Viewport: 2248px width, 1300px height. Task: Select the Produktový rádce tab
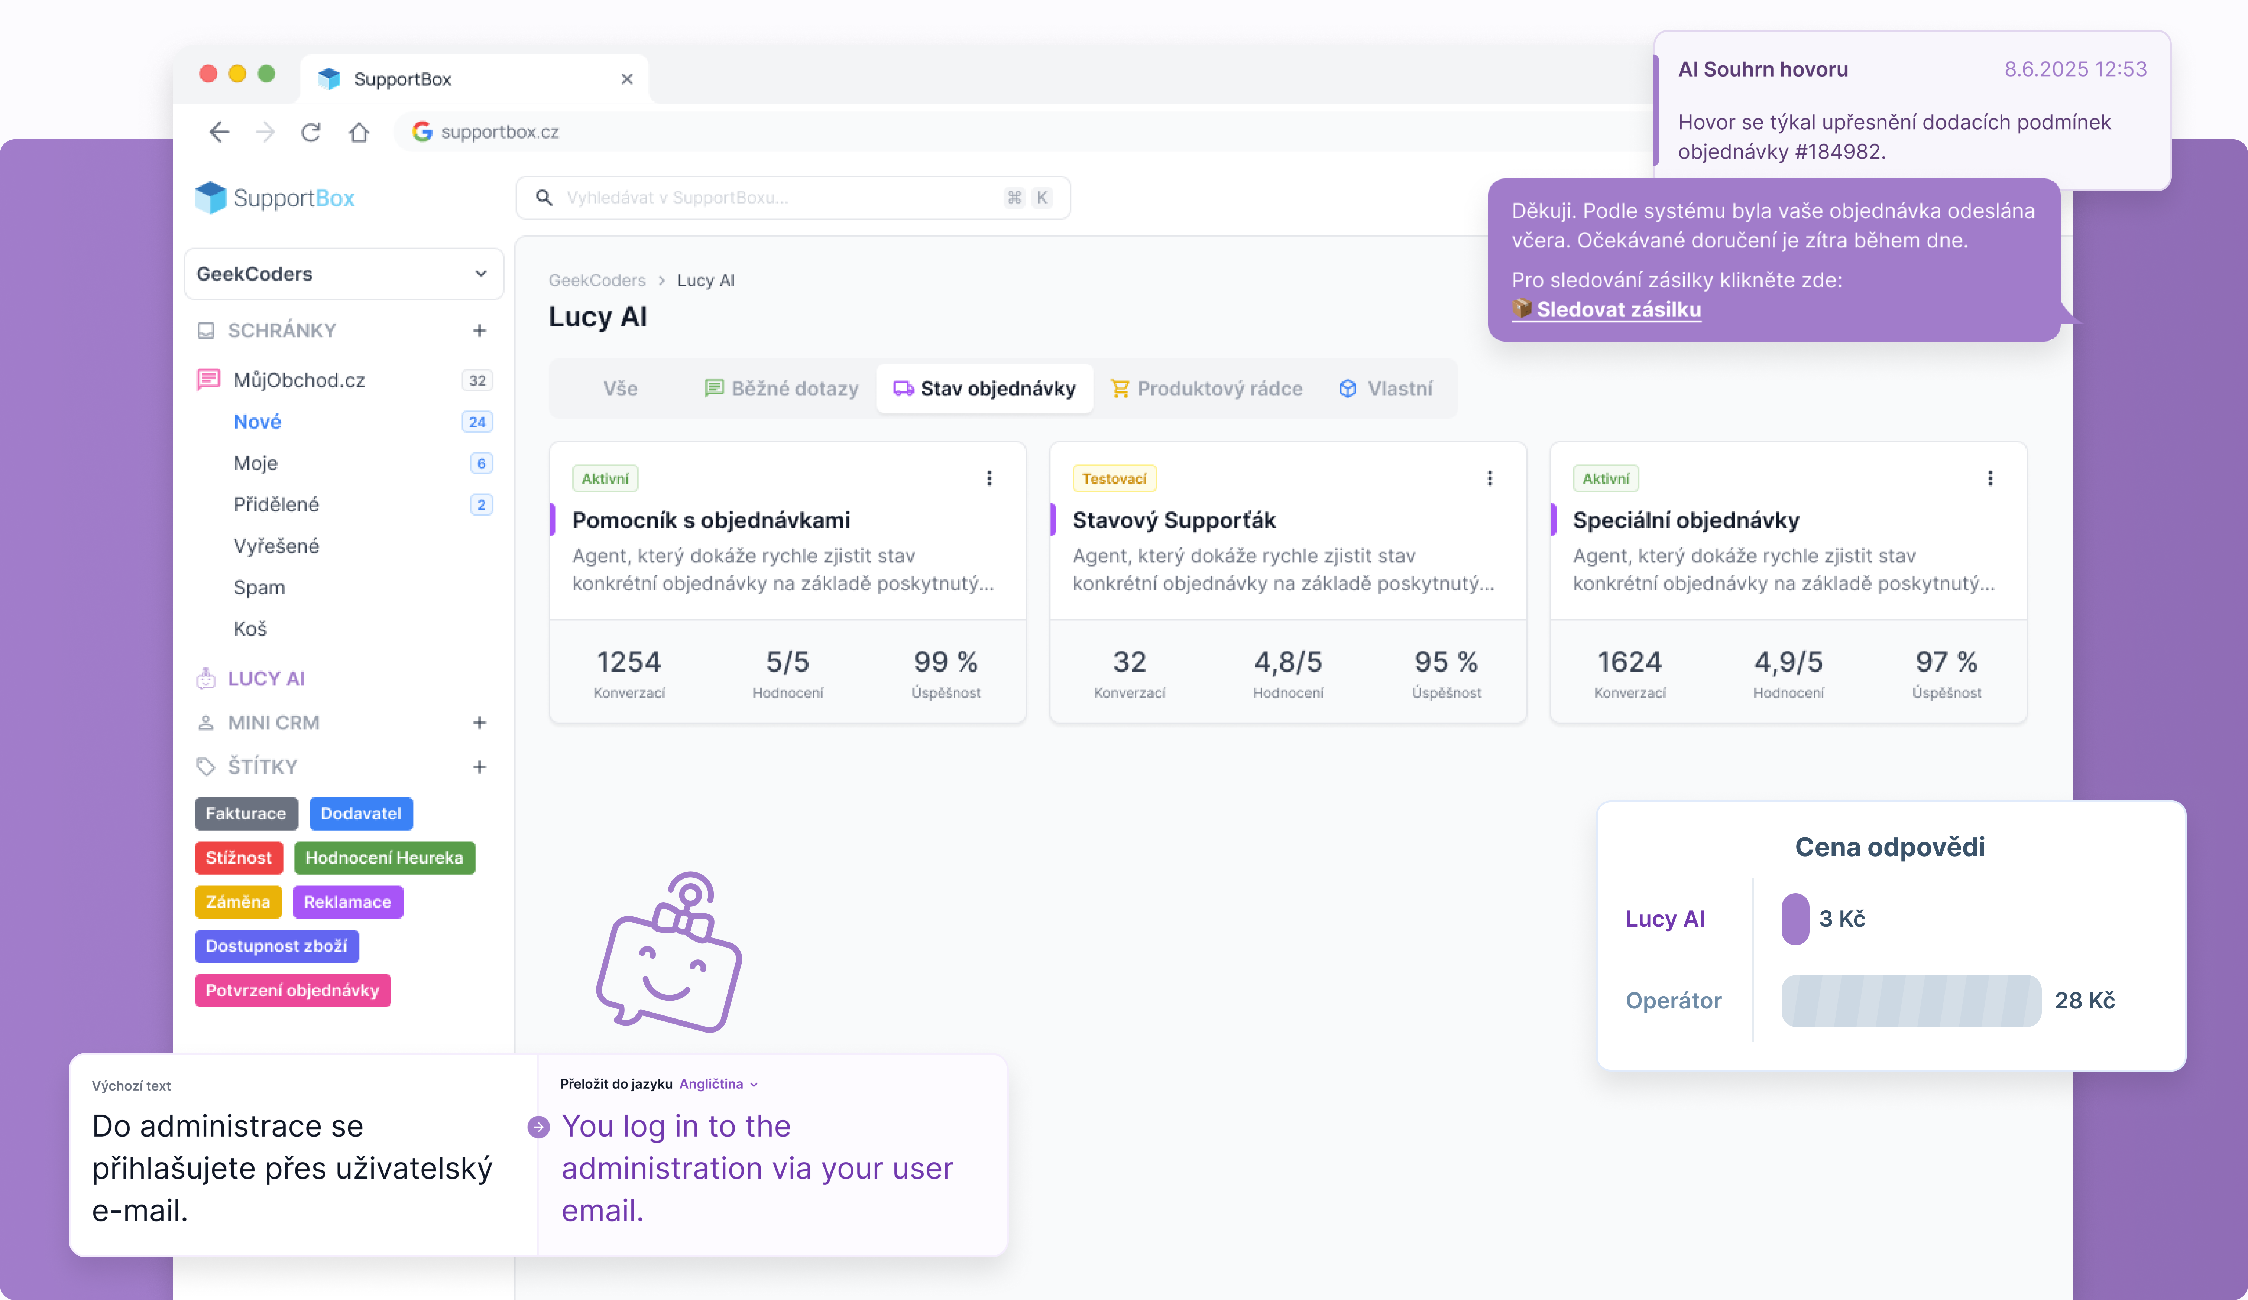coord(1206,389)
